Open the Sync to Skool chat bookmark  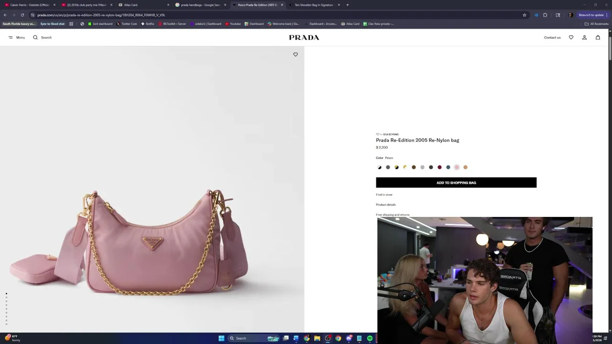(53, 23)
